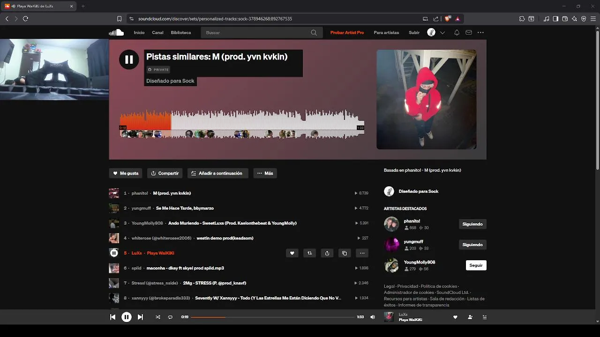Seek on bottom player progress bar

coord(272,317)
